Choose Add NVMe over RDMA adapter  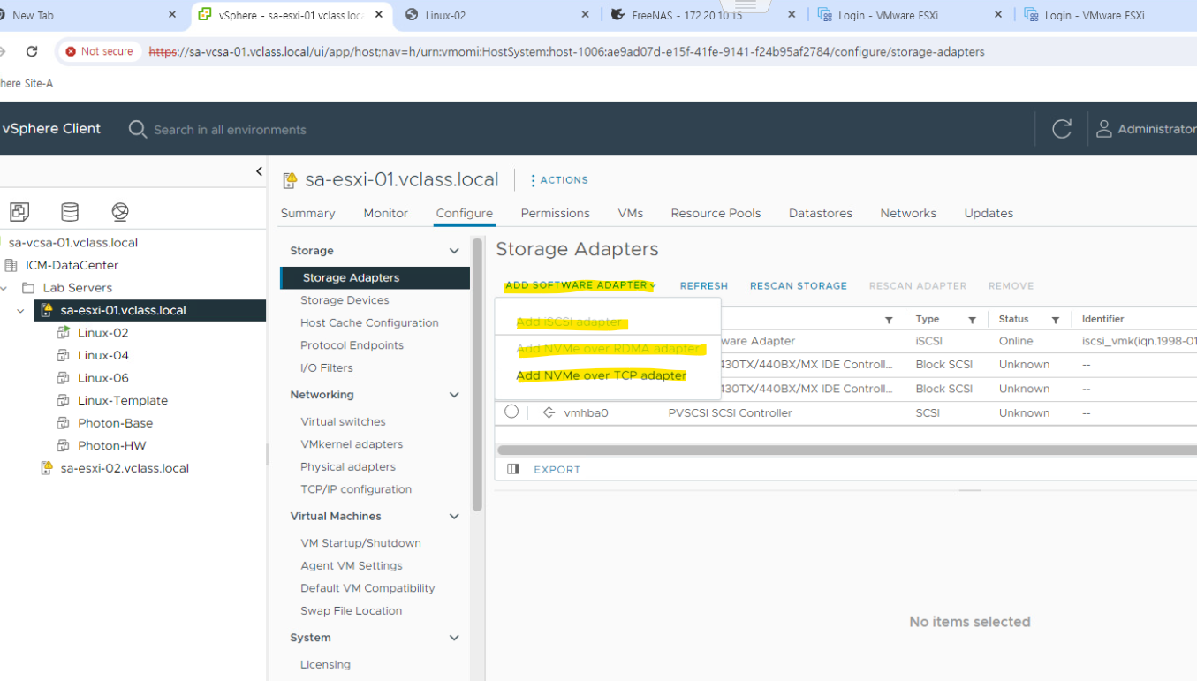(608, 349)
